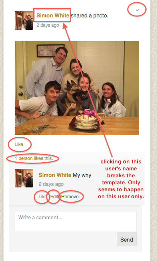Remove the 'My why' comment

[70, 197]
